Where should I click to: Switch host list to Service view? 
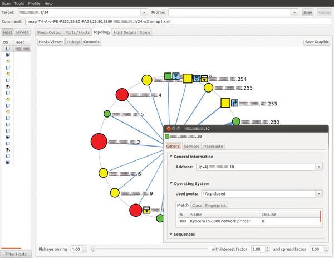coord(22,32)
